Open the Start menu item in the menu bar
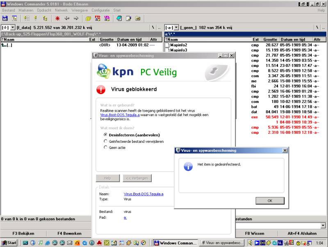Screen dimensions: 328x247 coord(117,10)
